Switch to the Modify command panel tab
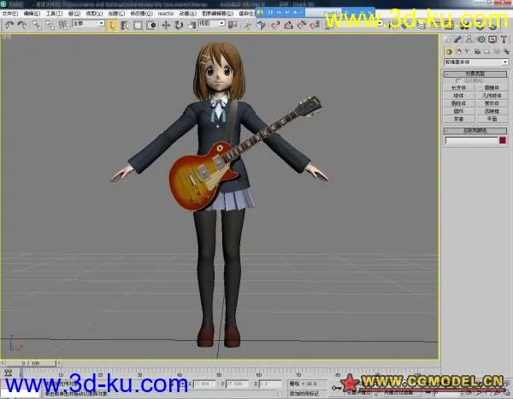This screenshot has height=399, width=513. tap(459, 40)
